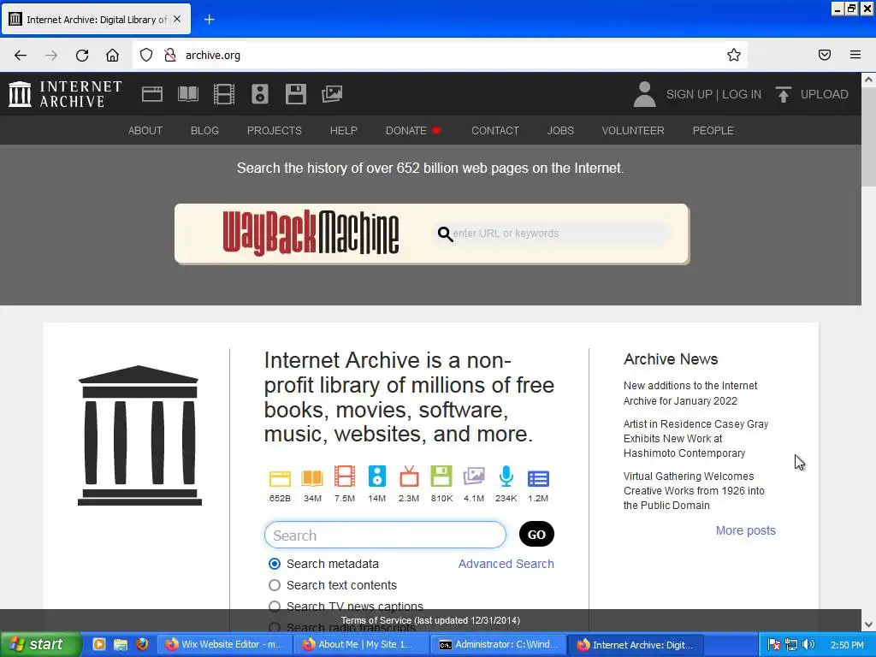This screenshot has width=876, height=657.
Task: Open the ABOUT menu item
Action: [x=145, y=130]
